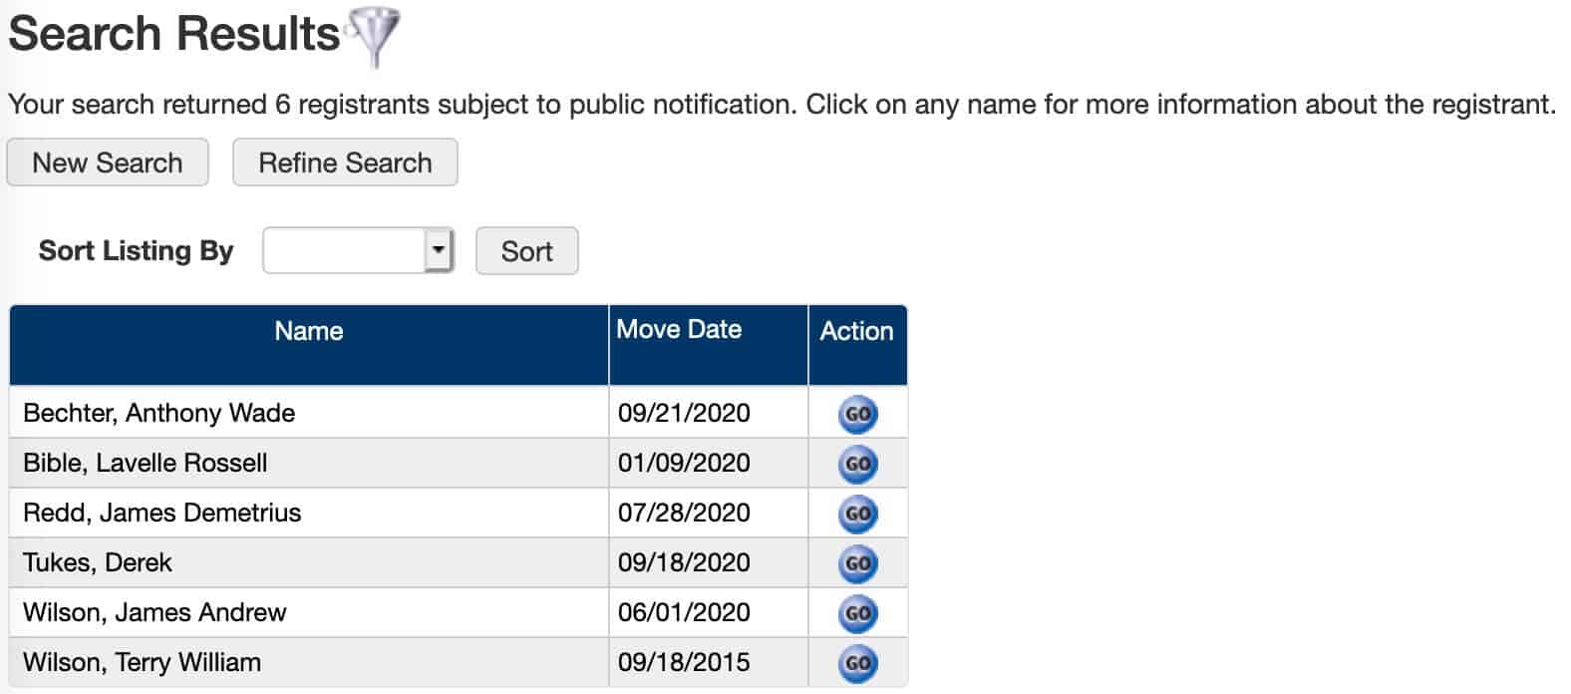Open the Tukes, Derek name link
This screenshot has height=694, width=1571.
98,562
